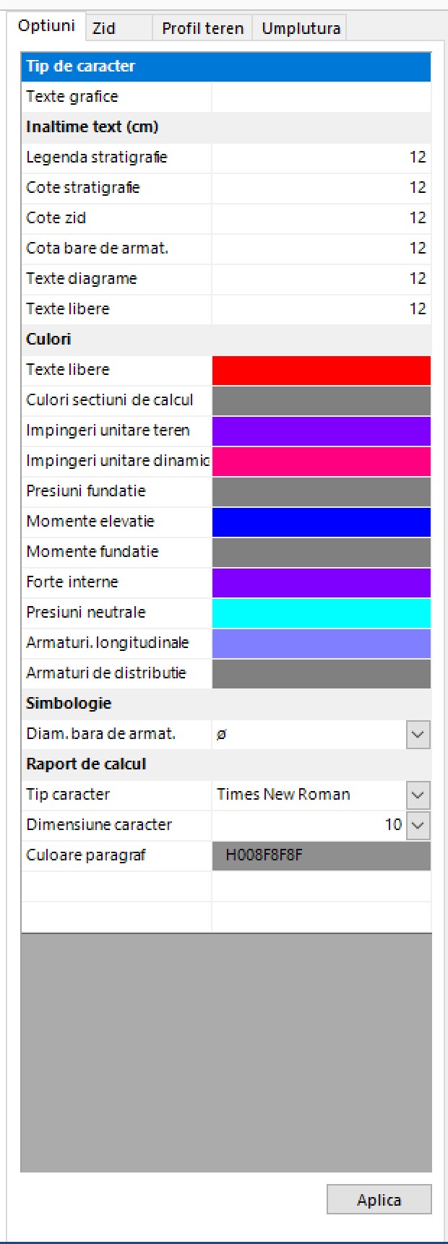Click the Aplica button
The width and height of the screenshot is (448, 1244).
tap(379, 1199)
